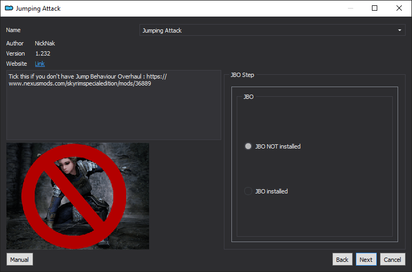The image size is (412, 272).
Task: Open the Name dropdown showing Jumping Attack
Action: click(272, 30)
